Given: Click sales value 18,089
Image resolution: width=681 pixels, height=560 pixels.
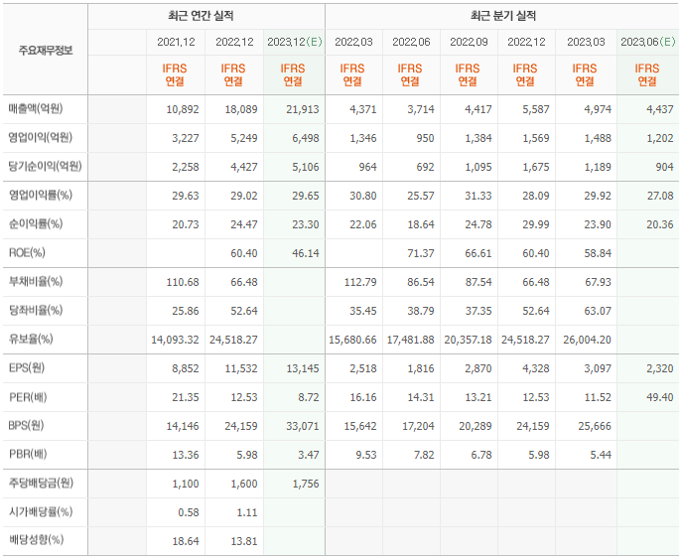Looking at the screenshot, I should [241, 109].
